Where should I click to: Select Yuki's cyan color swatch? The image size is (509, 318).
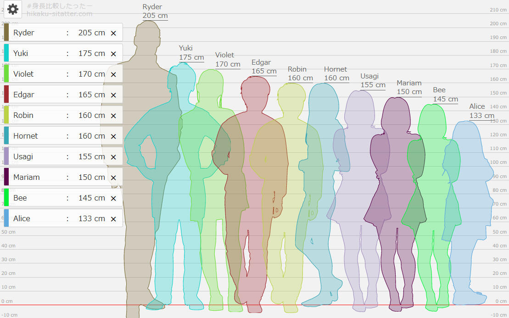point(6,53)
